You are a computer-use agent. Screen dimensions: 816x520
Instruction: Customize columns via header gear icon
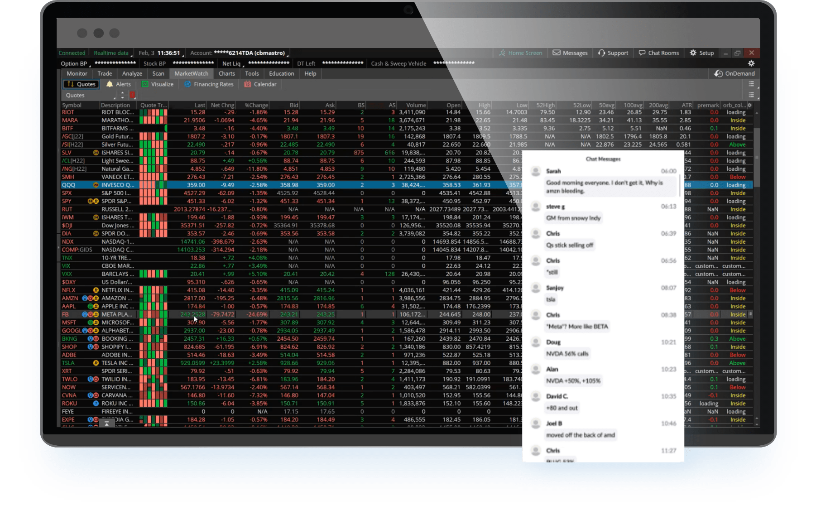click(x=749, y=105)
